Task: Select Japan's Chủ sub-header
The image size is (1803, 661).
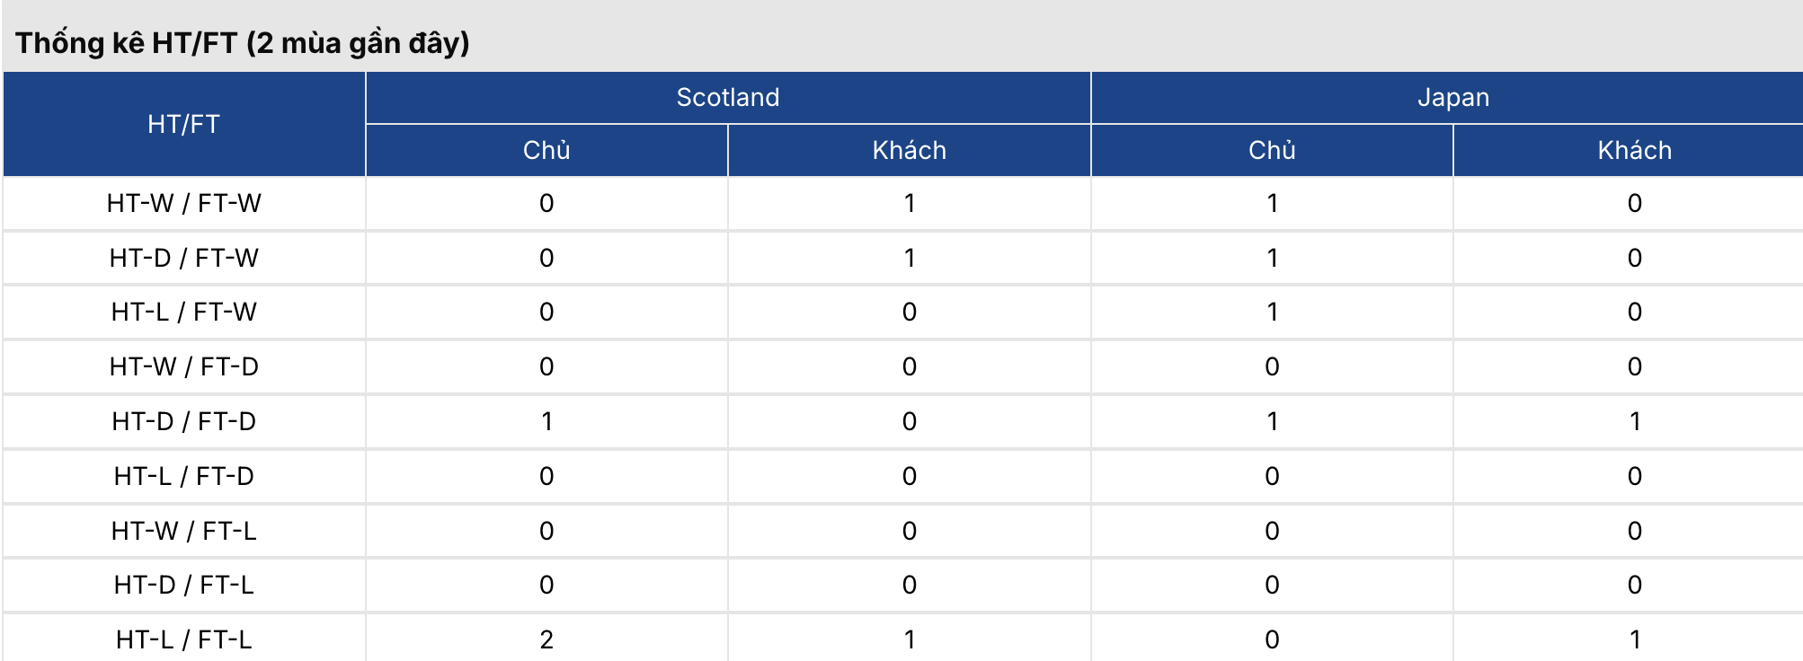Action: [x=1271, y=150]
